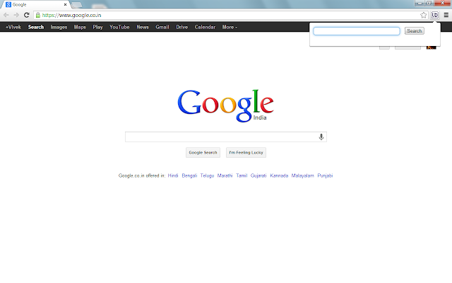Open Images in the Google bar
This screenshot has height=283, width=452.
[x=59, y=27]
